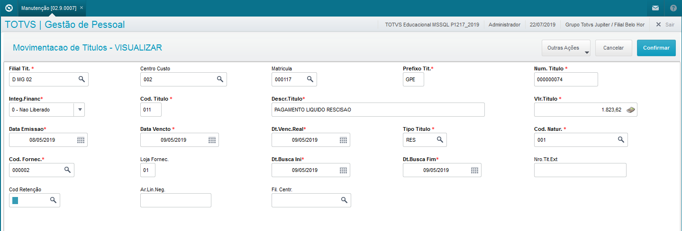Open calendar for Data Vencto
The width and height of the screenshot is (682, 231).
[x=212, y=140]
